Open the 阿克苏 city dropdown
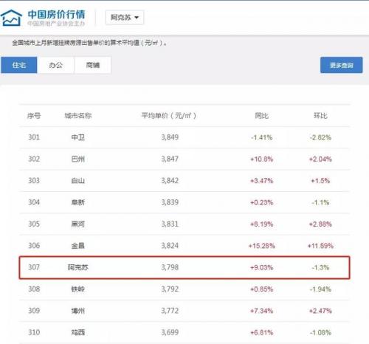Screen dimensions: 369x344 point(125,18)
